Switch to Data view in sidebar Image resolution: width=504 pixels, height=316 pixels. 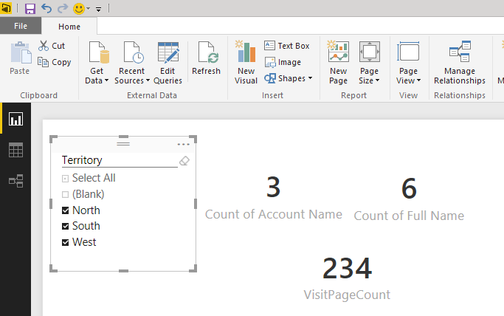coord(15,150)
